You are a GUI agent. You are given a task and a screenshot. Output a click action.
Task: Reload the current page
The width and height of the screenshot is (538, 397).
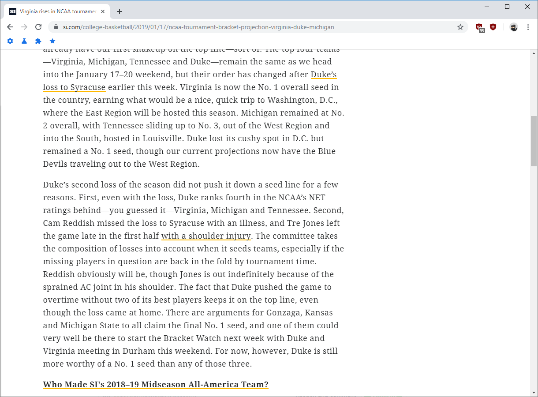click(38, 27)
